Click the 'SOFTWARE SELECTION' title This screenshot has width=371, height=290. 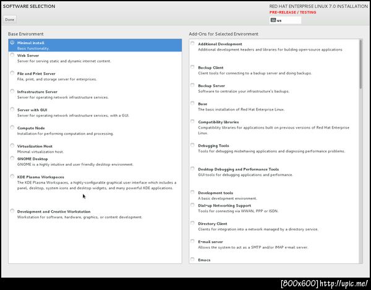pos(29,6)
